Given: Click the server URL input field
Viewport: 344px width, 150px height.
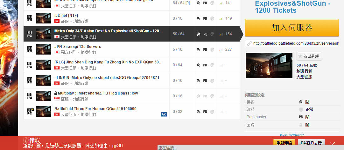Looking at the screenshot, I should tap(292, 43).
